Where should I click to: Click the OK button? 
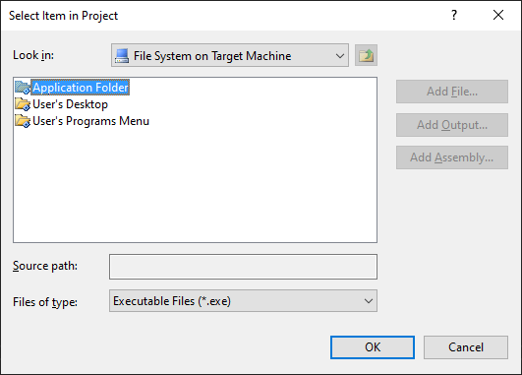(373, 347)
